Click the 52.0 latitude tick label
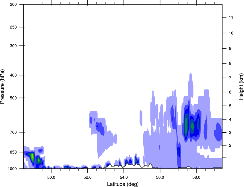The height and width of the screenshot is (187, 244). 88,178
